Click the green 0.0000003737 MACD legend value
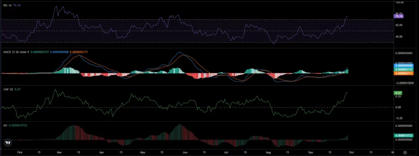This screenshot has width=419, height=156. (x=40, y=52)
